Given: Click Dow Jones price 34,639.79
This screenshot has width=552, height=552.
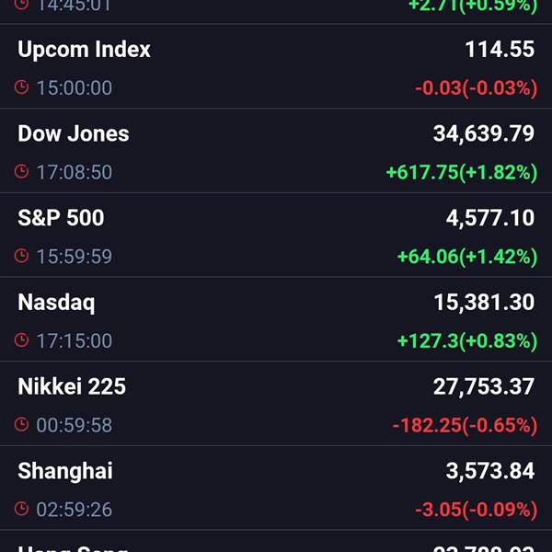Looking at the screenshot, I should click(483, 133).
